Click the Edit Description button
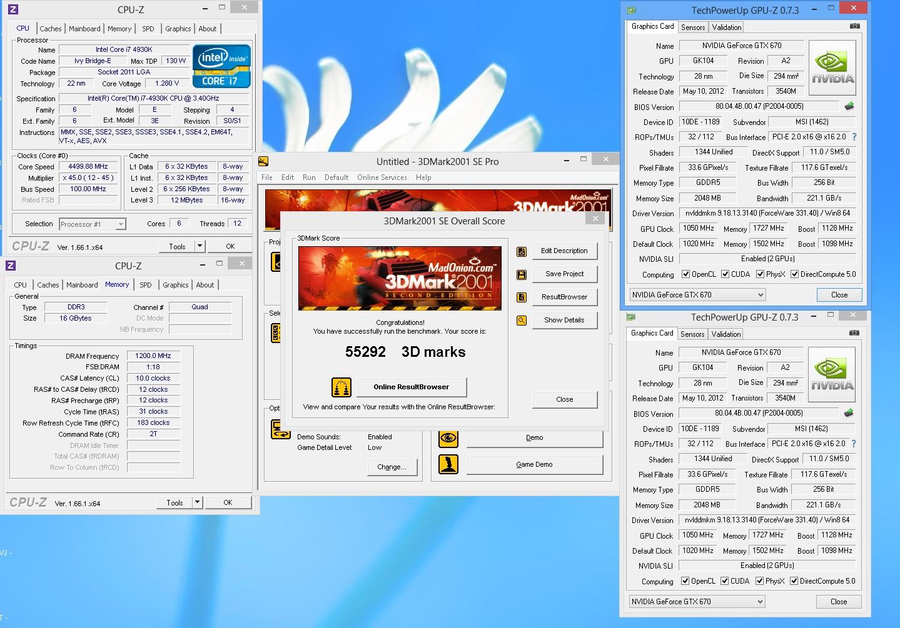 pos(564,251)
